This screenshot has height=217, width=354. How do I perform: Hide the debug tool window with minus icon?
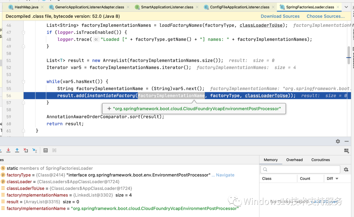(346, 141)
